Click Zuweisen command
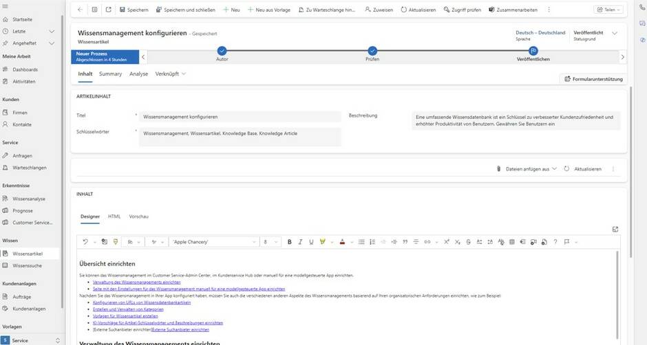 (379, 10)
